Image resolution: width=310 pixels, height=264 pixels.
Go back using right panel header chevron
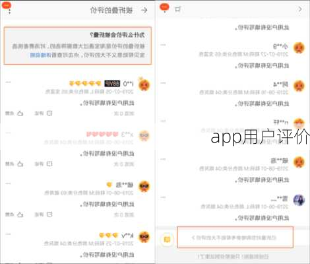(300, 9)
